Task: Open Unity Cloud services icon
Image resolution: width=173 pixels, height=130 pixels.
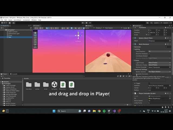Action: point(10,23)
